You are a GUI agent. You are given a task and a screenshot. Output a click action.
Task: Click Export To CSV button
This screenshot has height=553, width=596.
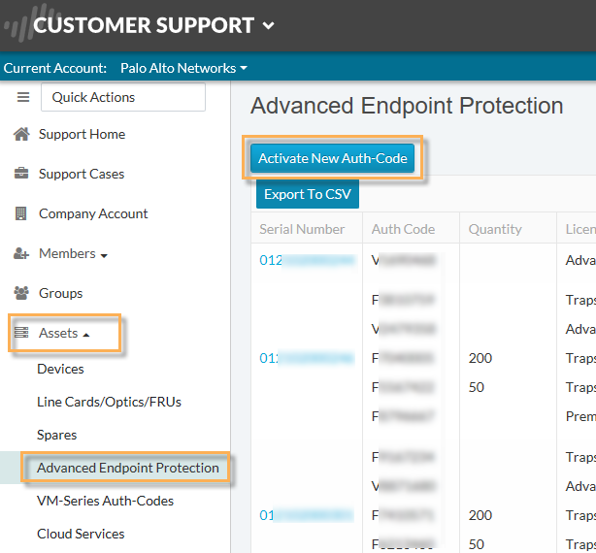pyautogui.click(x=308, y=194)
